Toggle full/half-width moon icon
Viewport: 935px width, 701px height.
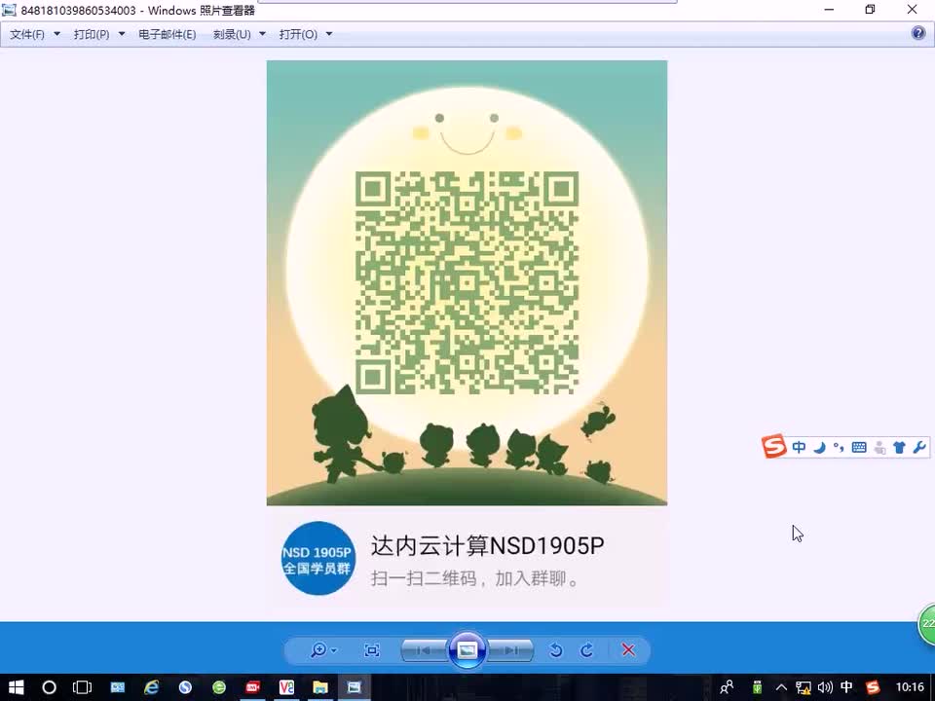click(820, 447)
